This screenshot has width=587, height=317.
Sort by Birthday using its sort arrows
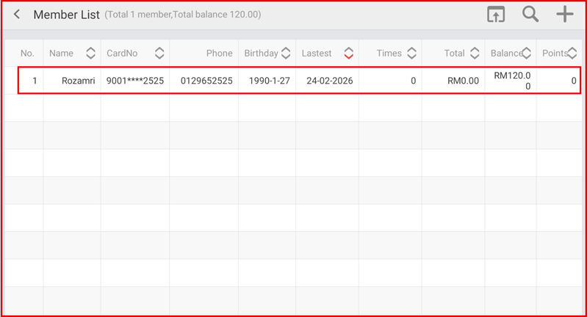pos(287,53)
